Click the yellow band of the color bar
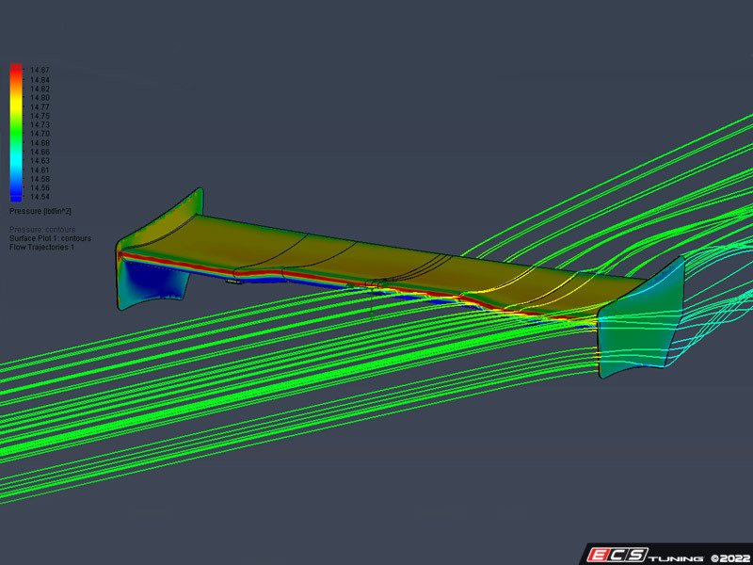 [15, 105]
